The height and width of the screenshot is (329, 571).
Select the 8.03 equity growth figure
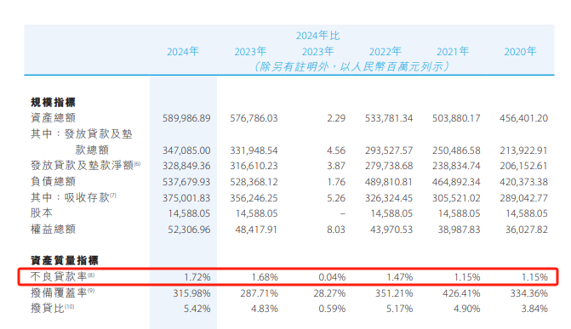(336, 230)
